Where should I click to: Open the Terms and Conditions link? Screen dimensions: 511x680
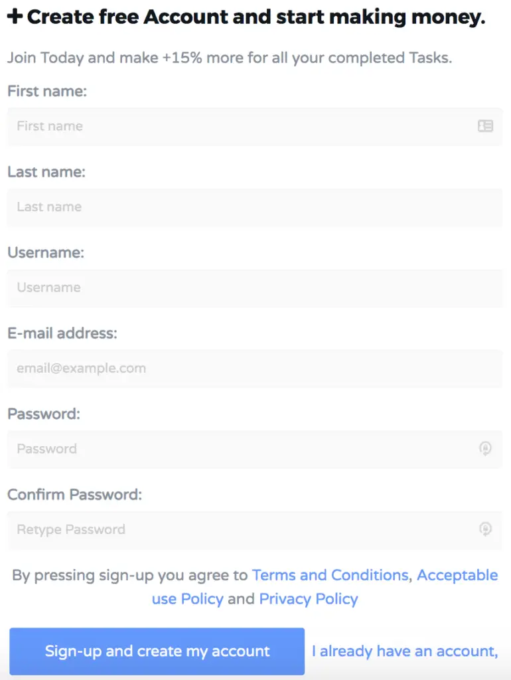click(x=330, y=575)
